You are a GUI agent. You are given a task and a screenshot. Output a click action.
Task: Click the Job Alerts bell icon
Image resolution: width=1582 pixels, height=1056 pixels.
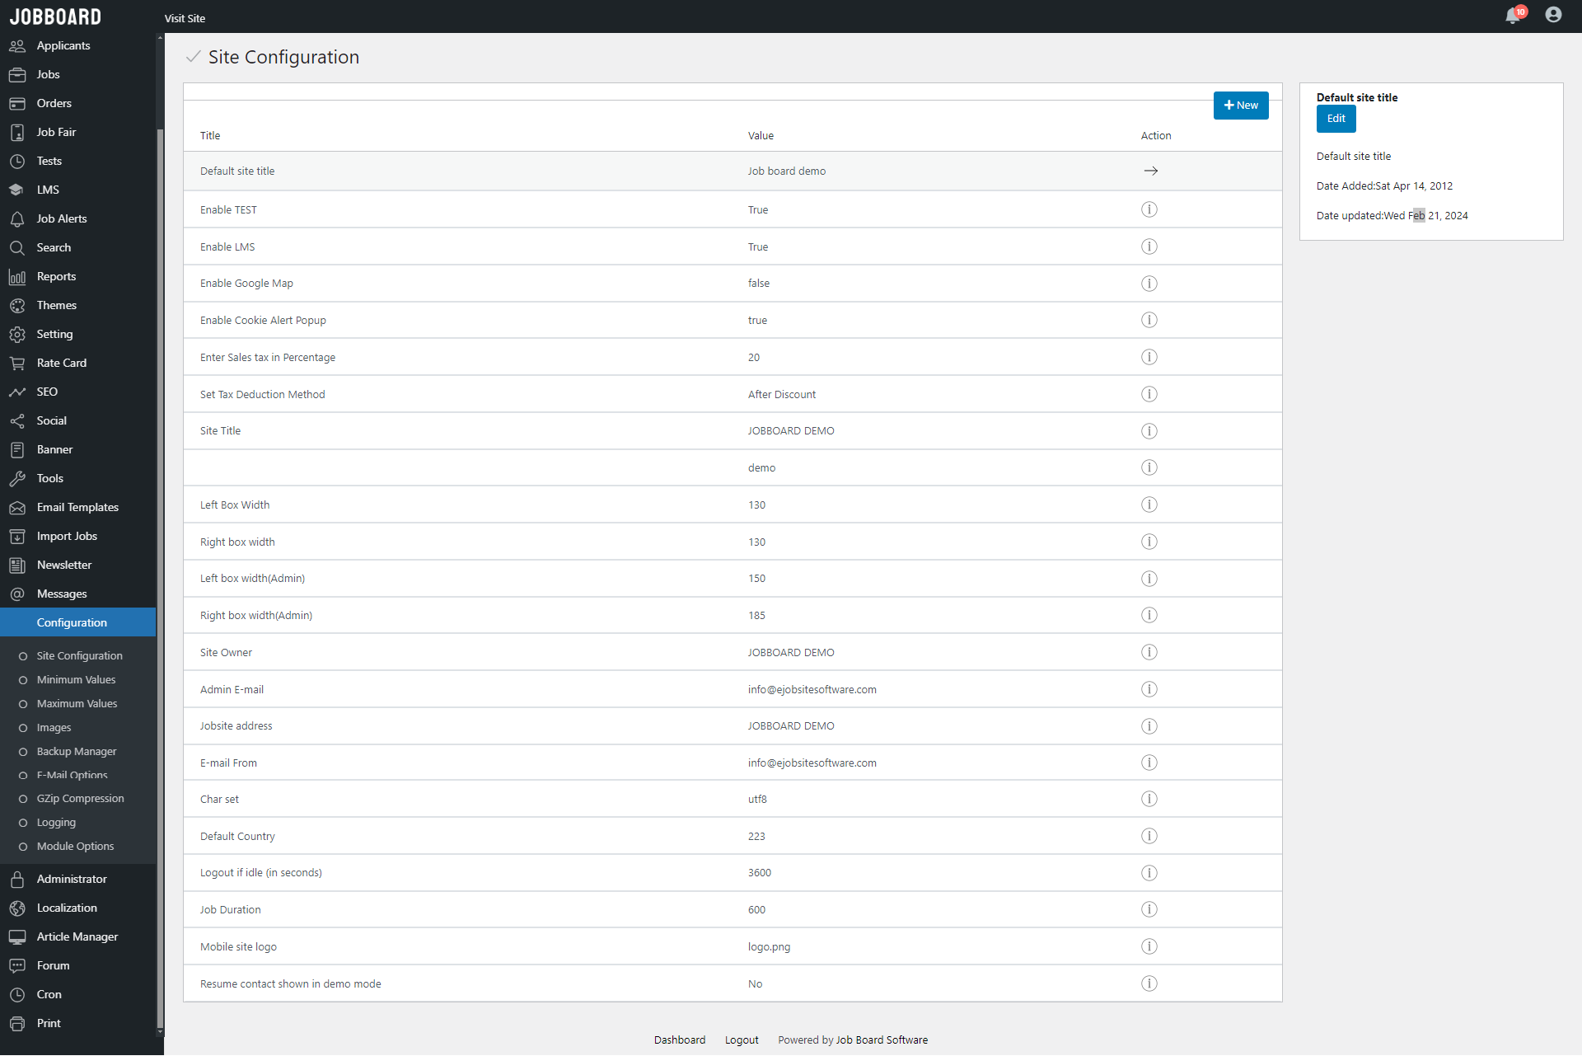(17, 219)
